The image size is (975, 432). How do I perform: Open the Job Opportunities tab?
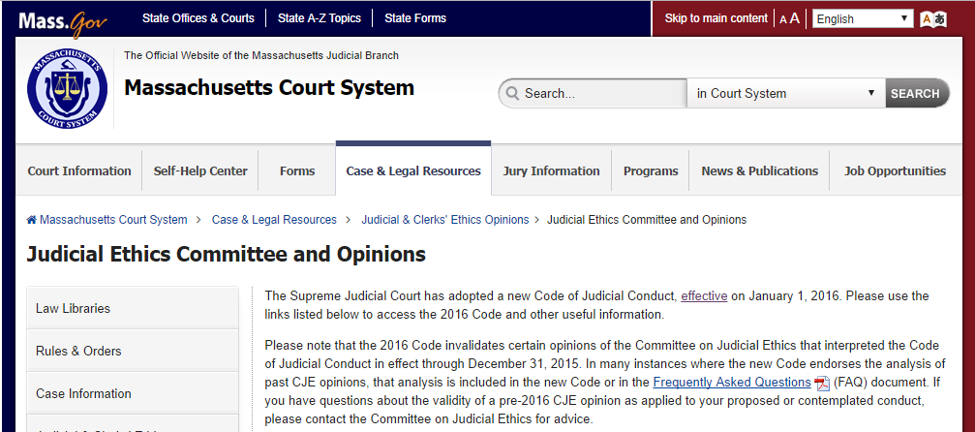(x=895, y=170)
